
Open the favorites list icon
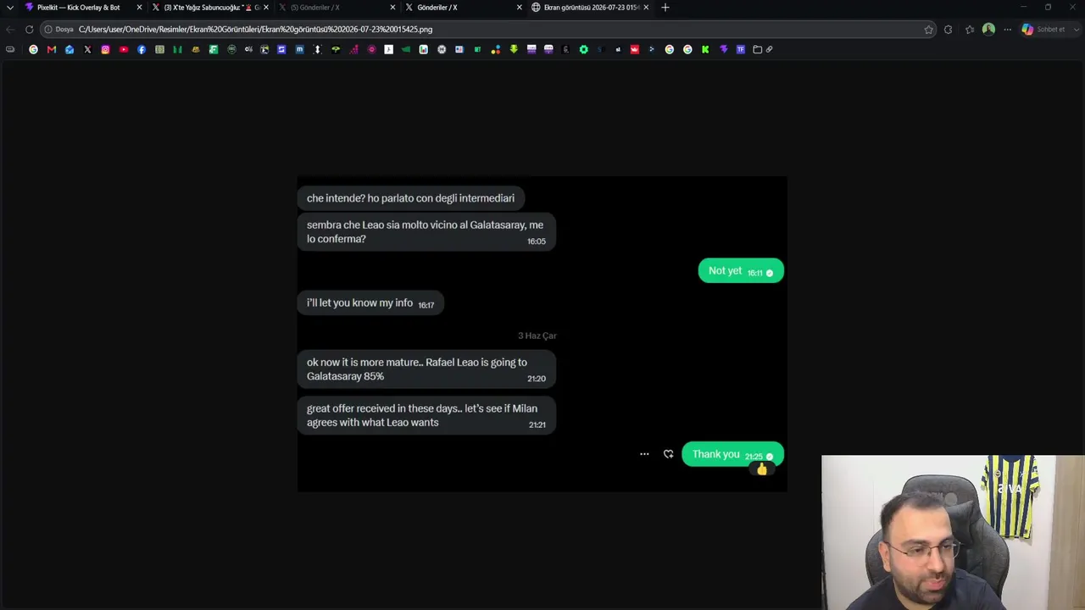[970, 29]
